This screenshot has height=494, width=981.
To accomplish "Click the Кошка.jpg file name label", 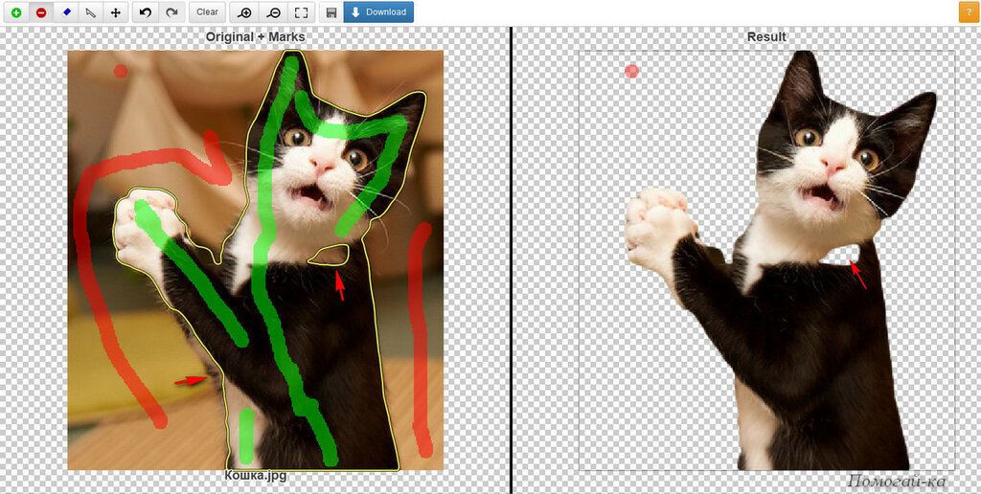I will coord(255,474).
